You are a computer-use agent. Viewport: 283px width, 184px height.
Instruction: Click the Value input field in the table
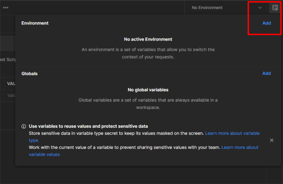(x=11, y=95)
